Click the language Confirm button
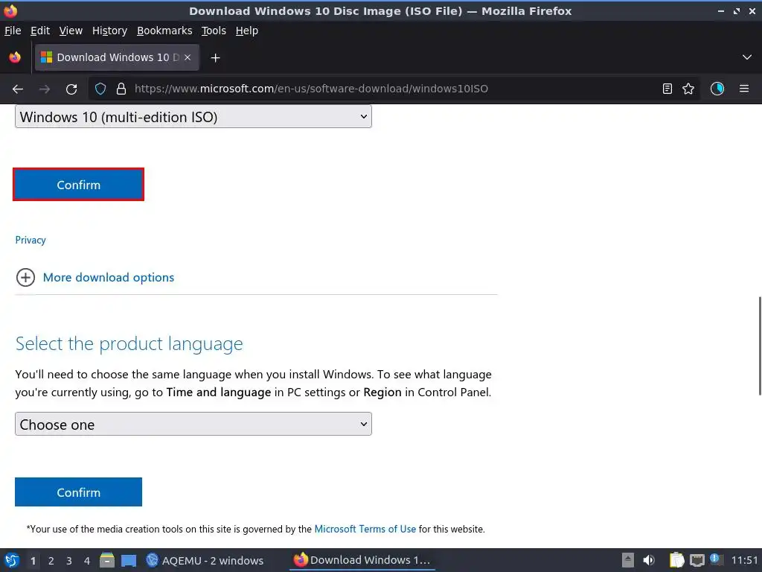762x572 pixels. (x=78, y=492)
